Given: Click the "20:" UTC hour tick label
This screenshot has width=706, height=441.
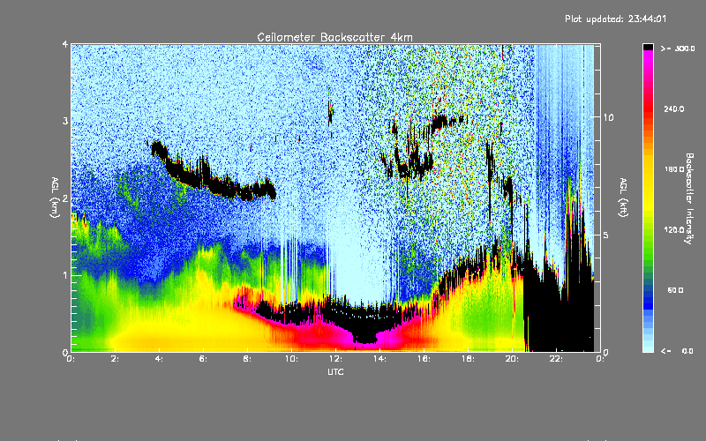Looking at the screenshot, I should click(x=512, y=359).
